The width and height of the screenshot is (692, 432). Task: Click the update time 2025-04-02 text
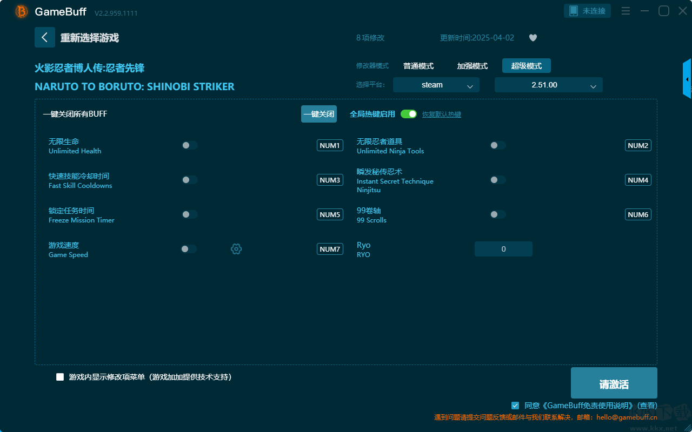coord(477,38)
